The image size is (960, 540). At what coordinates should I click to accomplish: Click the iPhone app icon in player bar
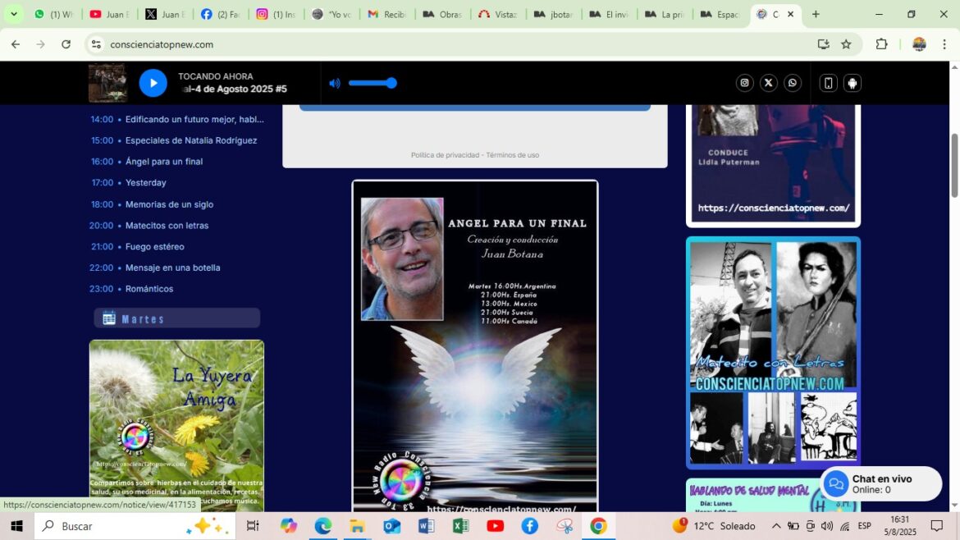pyautogui.click(x=829, y=83)
